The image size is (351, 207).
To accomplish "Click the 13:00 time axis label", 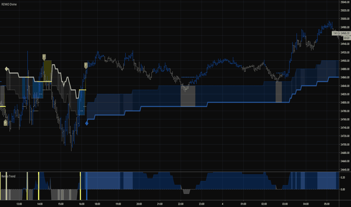I will (19, 204).
